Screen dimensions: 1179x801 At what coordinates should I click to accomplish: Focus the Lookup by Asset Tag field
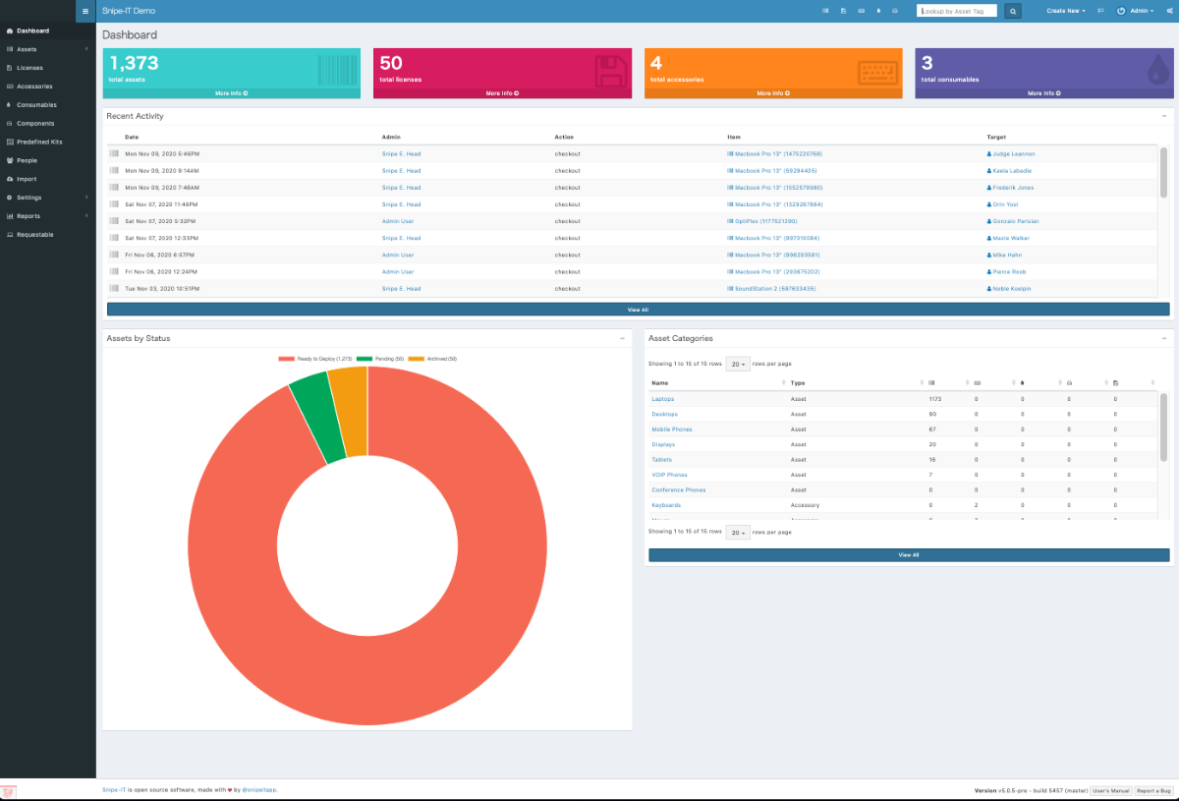(957, 11)
